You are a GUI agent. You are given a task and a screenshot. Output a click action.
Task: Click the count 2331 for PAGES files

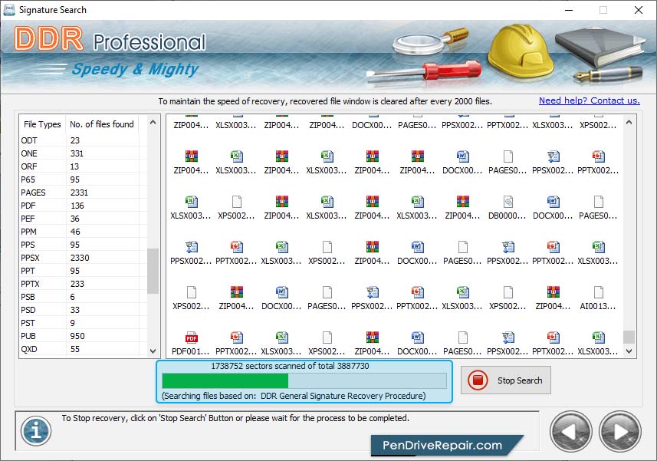pos(79,193)
